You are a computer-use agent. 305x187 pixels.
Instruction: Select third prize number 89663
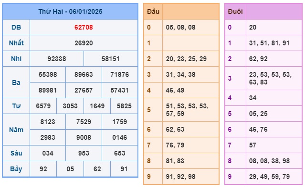coord(84,74)
